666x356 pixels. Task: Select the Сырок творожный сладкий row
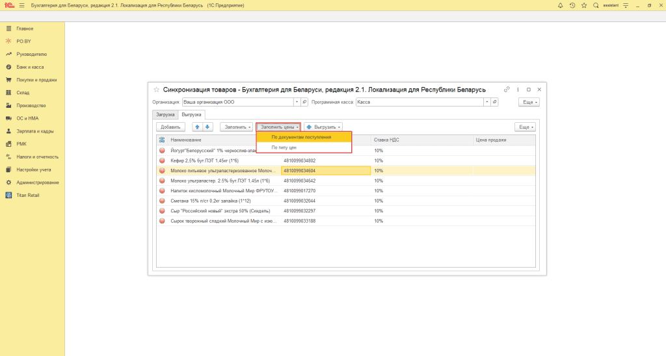tap(346, 221)
